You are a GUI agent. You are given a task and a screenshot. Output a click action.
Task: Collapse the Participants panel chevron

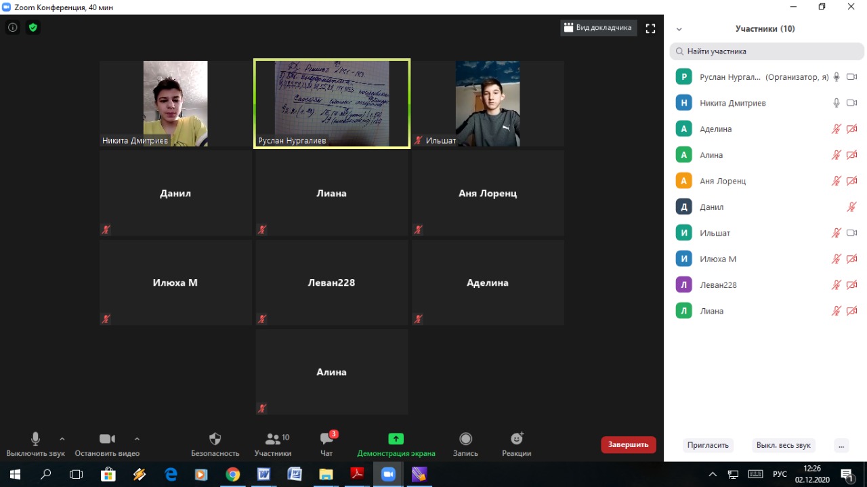click(x=679, y=29)
